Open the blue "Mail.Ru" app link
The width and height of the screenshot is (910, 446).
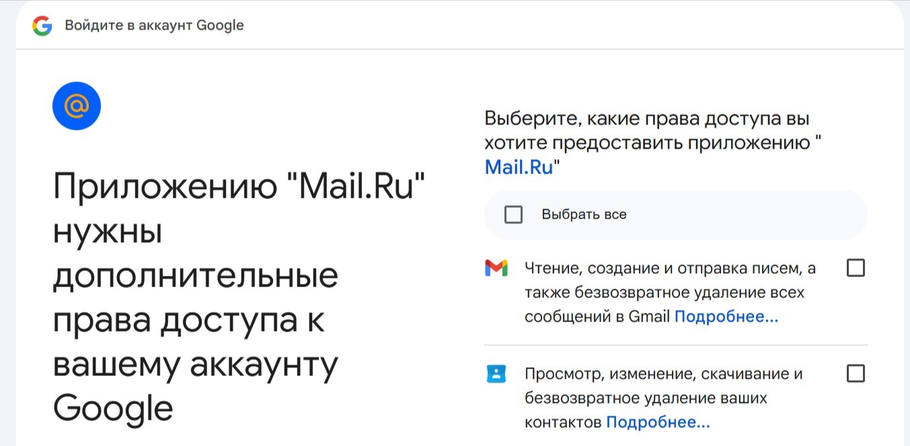tap(519, 167)
